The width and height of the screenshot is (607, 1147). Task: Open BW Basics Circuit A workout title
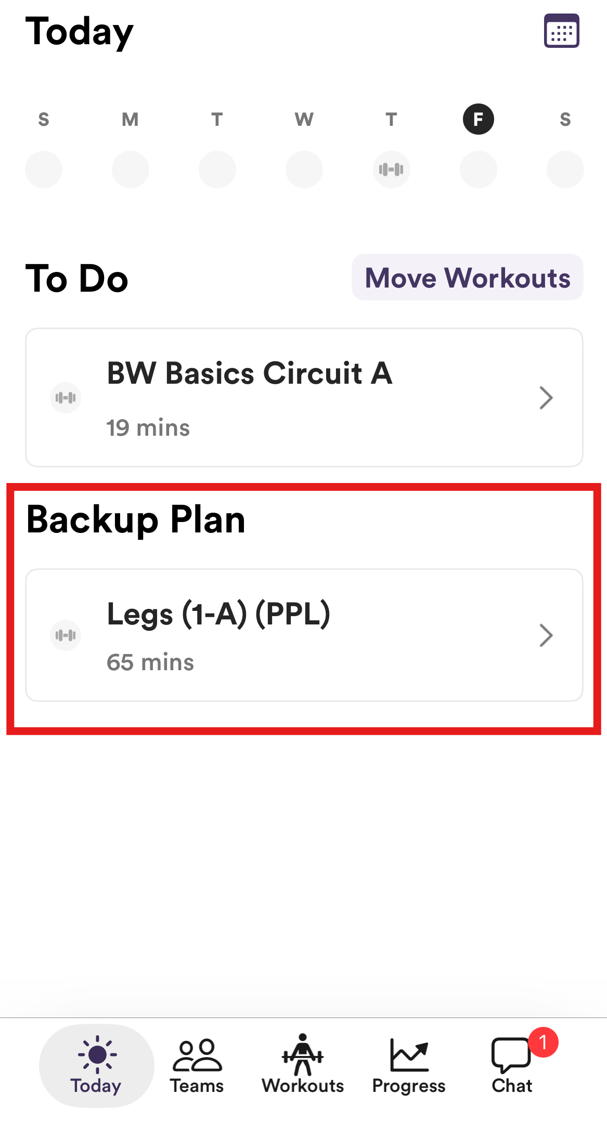[x=250, y=373]
